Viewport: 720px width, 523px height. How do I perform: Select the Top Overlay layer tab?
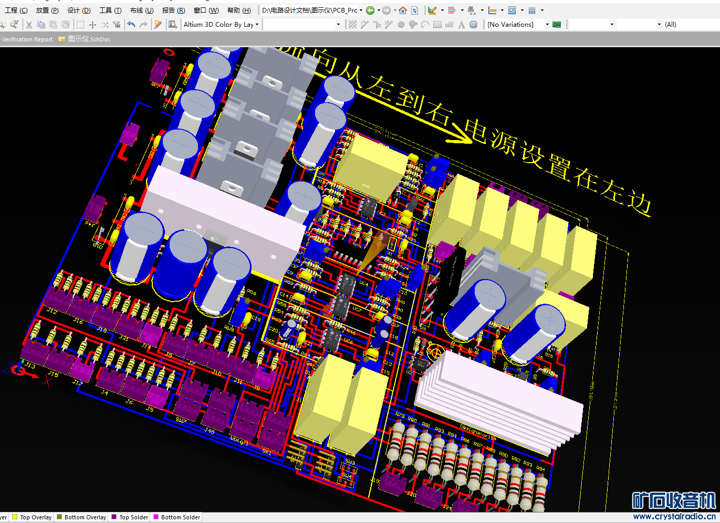(x=32, y=517)
